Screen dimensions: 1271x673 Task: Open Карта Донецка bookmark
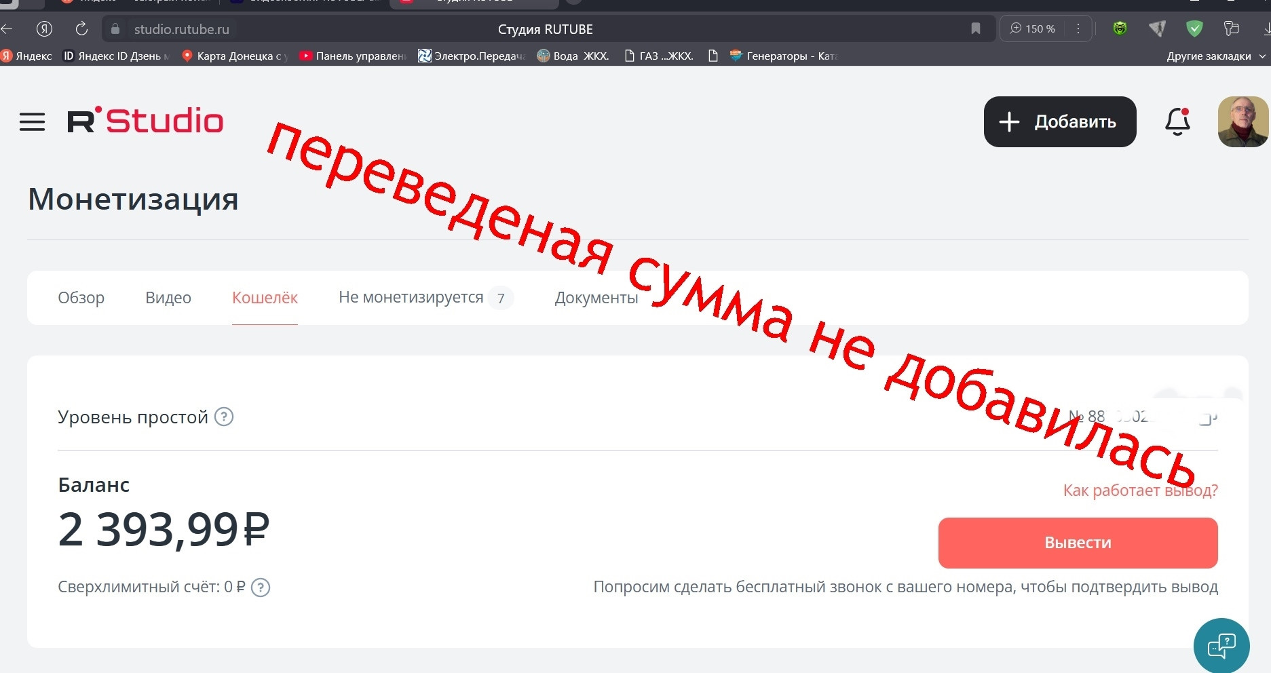(235, 56)
